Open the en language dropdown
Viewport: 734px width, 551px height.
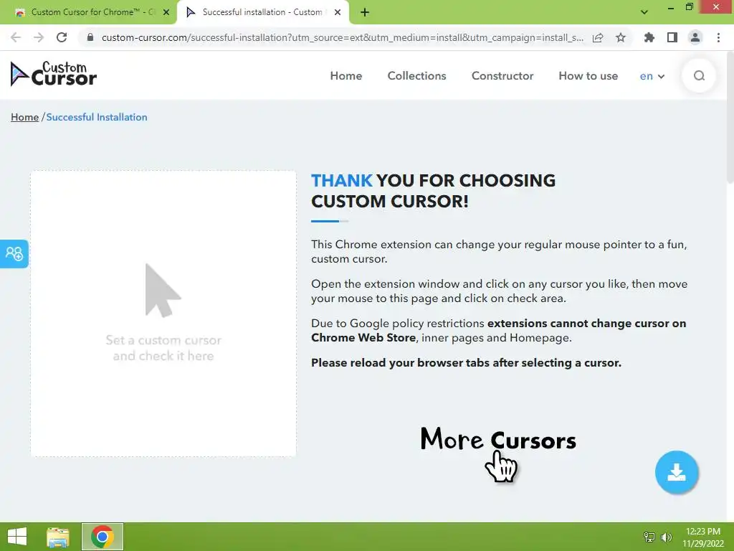(652, 76)
